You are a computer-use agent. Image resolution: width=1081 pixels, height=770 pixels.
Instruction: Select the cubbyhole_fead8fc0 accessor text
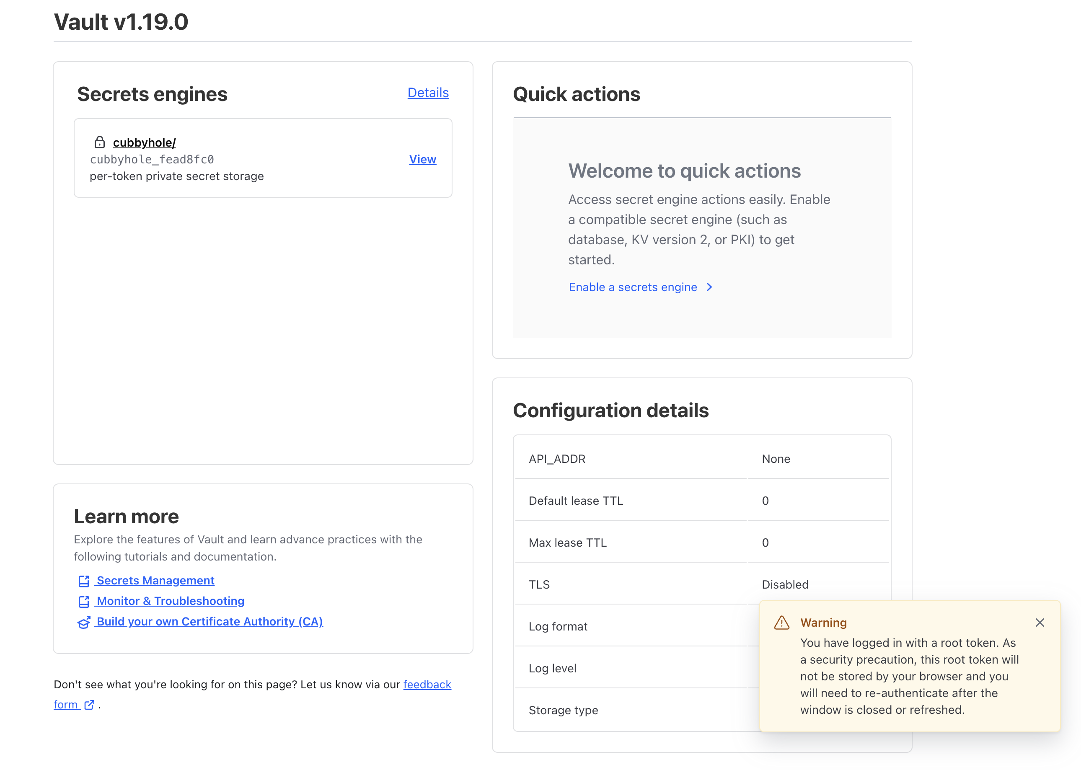(x=152, y=159)
